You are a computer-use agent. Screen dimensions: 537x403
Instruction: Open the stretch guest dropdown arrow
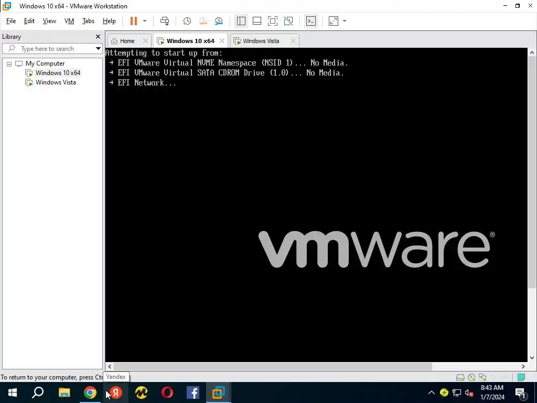pyautogui.click(x=345, y=21)
